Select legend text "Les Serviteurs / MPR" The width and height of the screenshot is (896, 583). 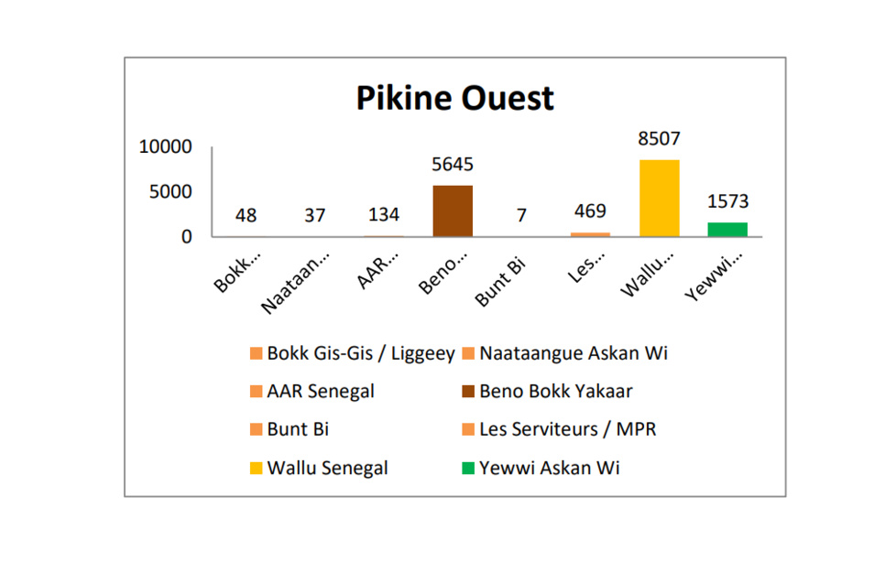(568, 429)
